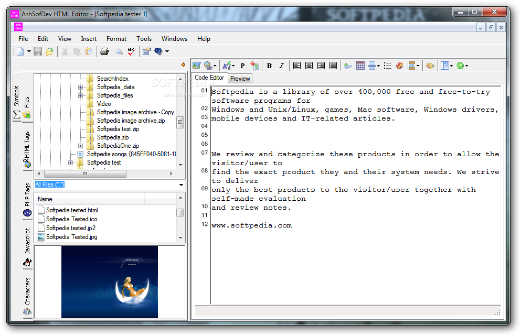Open the Insert menu
The width and height of the screenshot is (521, 336).
[89, 39]
